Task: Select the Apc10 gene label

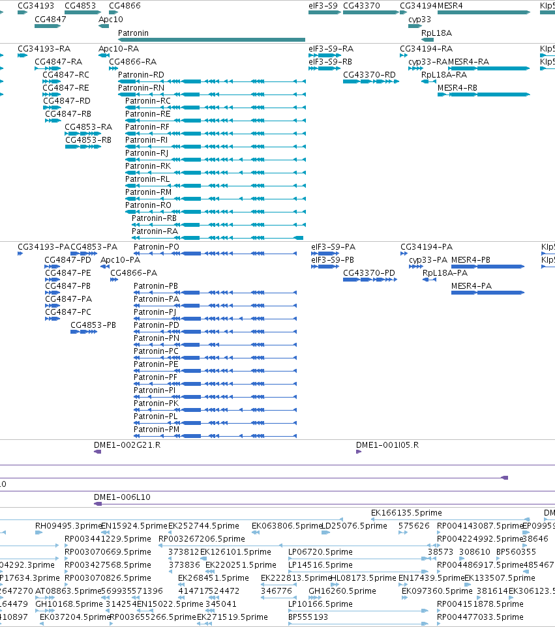Action: pyautogui.click(x=111, y=20)
